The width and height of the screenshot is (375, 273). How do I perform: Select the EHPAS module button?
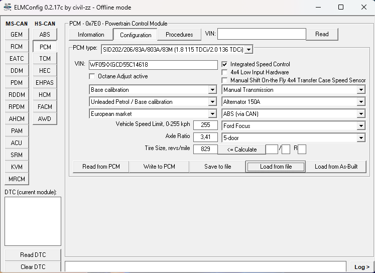45,83
